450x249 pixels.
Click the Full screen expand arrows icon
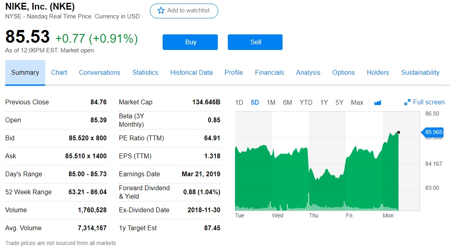pos(407,102)
